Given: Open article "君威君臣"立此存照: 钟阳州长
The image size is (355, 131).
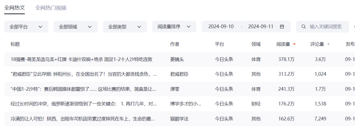Looking at the screenshot, I should 83,74.
